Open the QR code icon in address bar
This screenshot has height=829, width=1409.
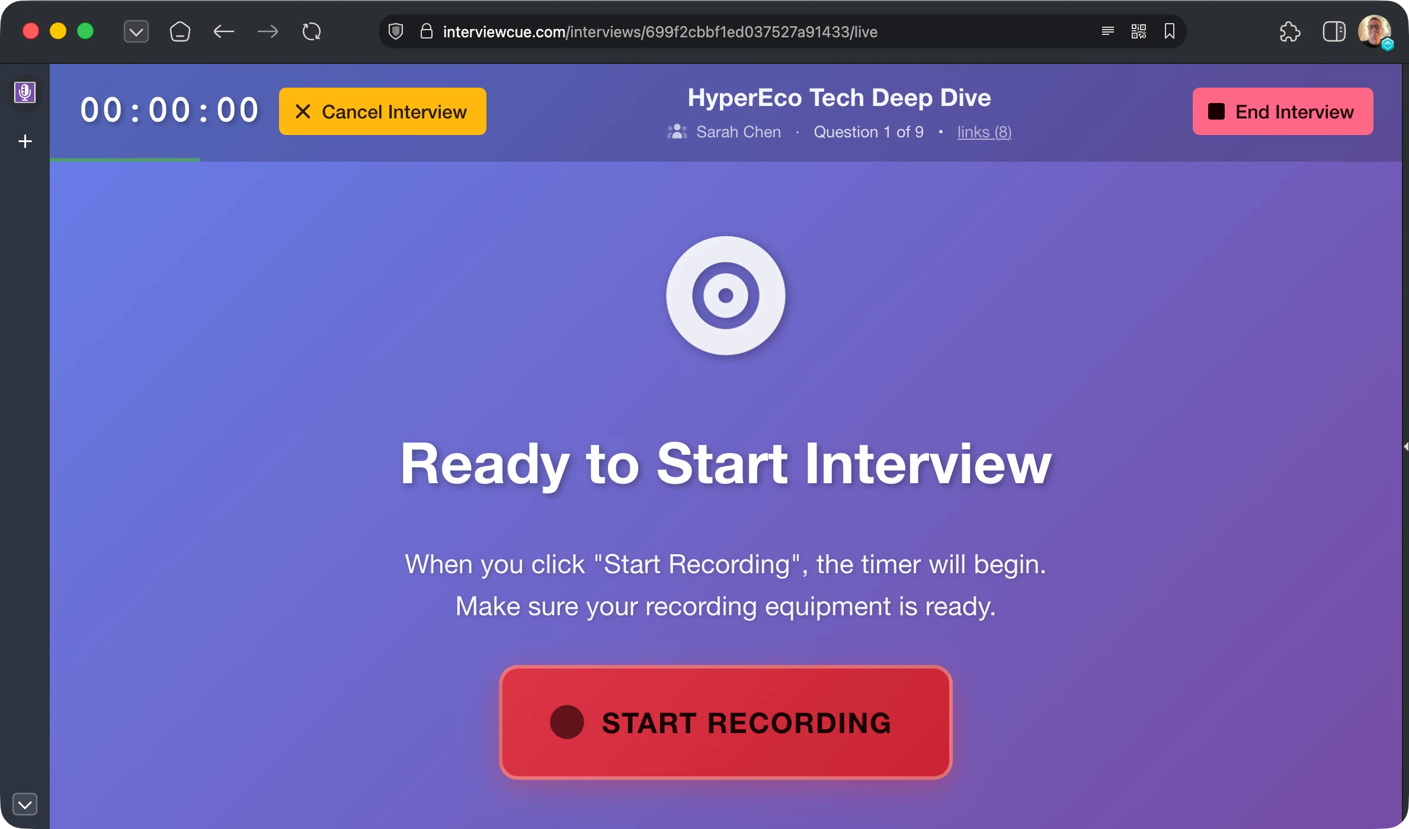pos(1138,31)
